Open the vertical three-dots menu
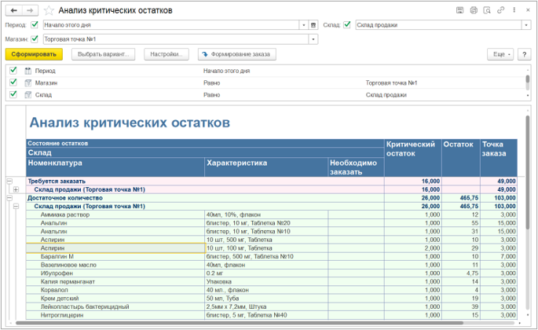The width and height of the screenshot is (538, 330). [x=514, y=10]
